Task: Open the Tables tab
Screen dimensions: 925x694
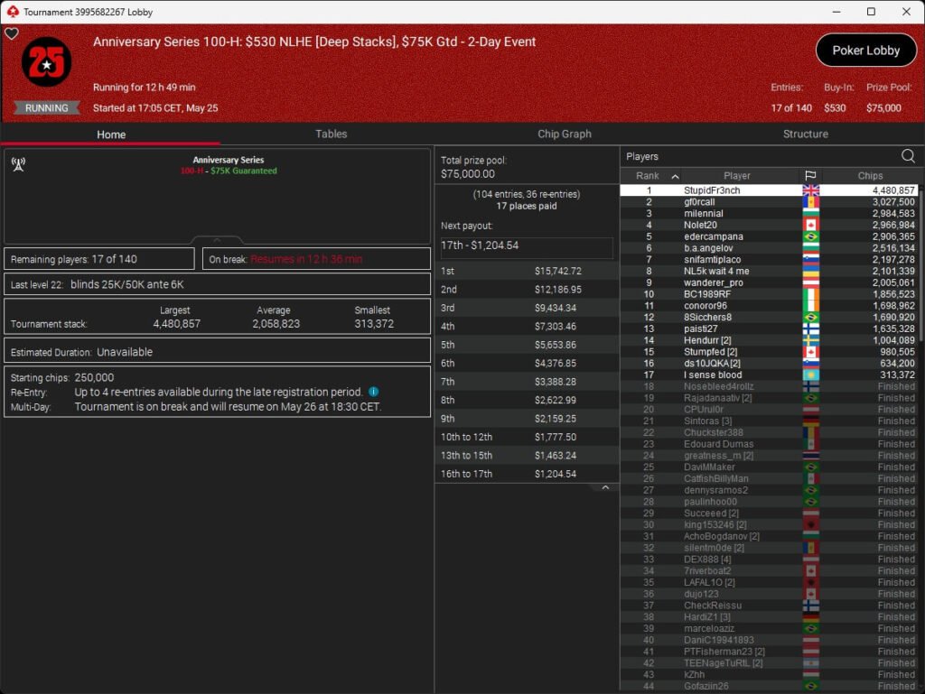Action: [x=331, y=134]
